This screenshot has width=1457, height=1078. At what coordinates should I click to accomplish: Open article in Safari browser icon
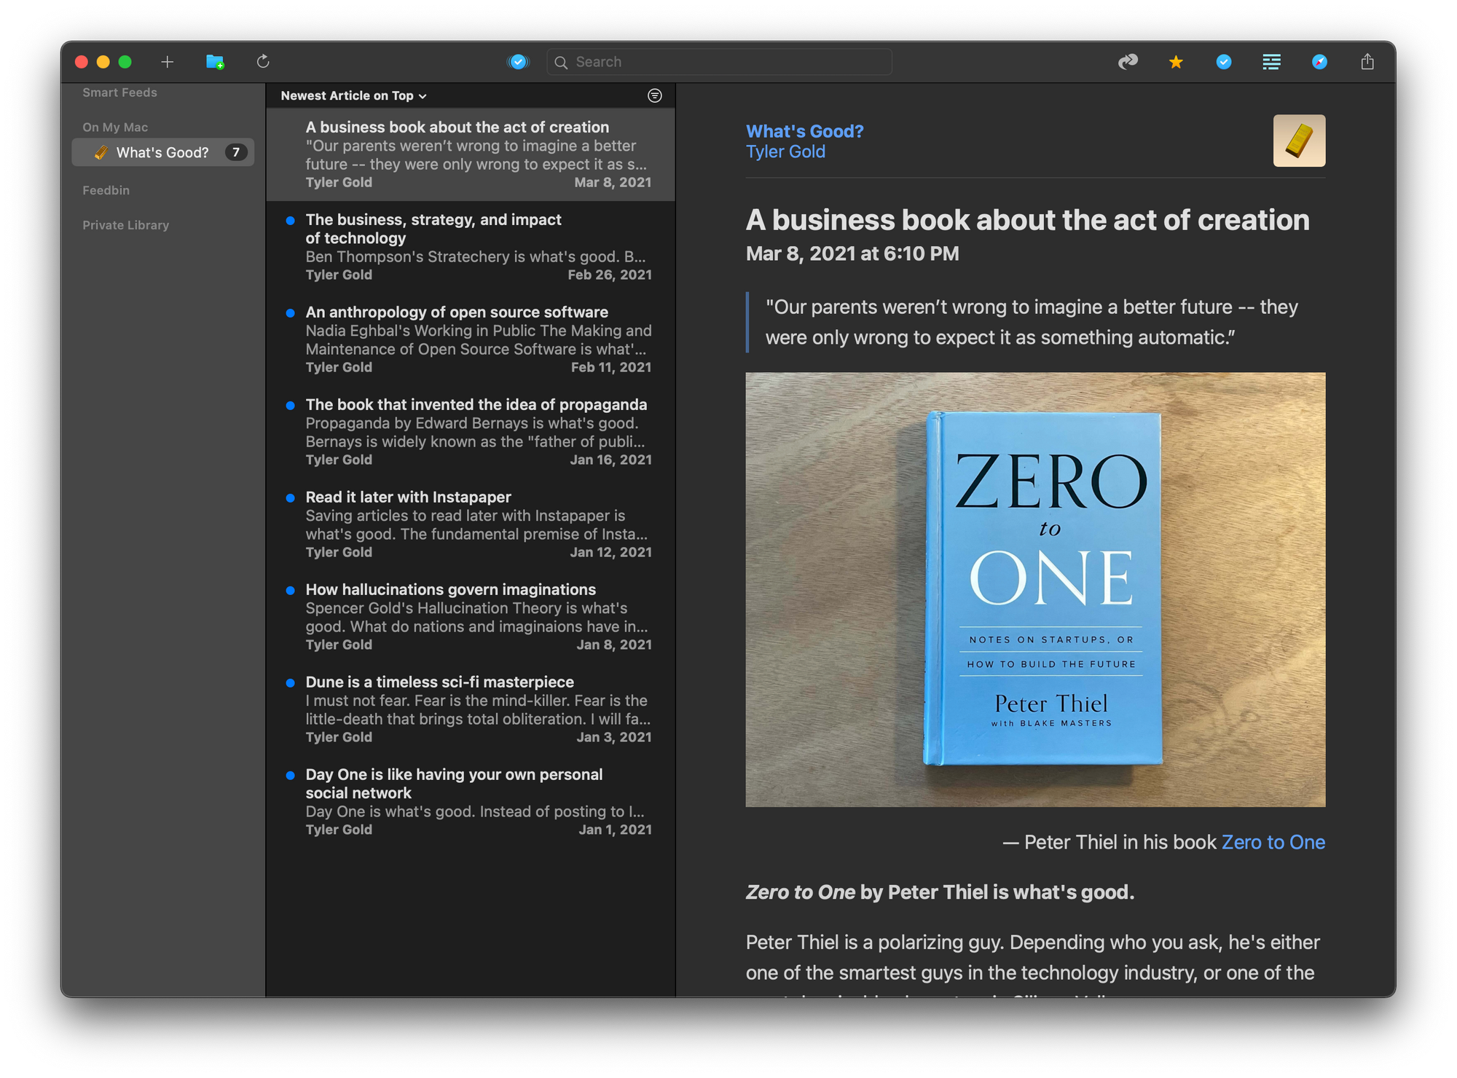pos(1319,62)
